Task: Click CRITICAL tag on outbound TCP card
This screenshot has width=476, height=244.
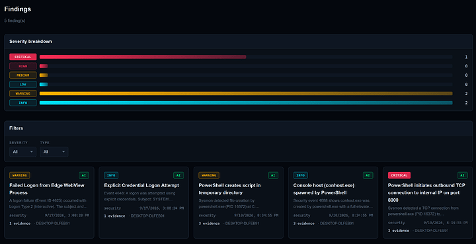Action: click(399, 175)
